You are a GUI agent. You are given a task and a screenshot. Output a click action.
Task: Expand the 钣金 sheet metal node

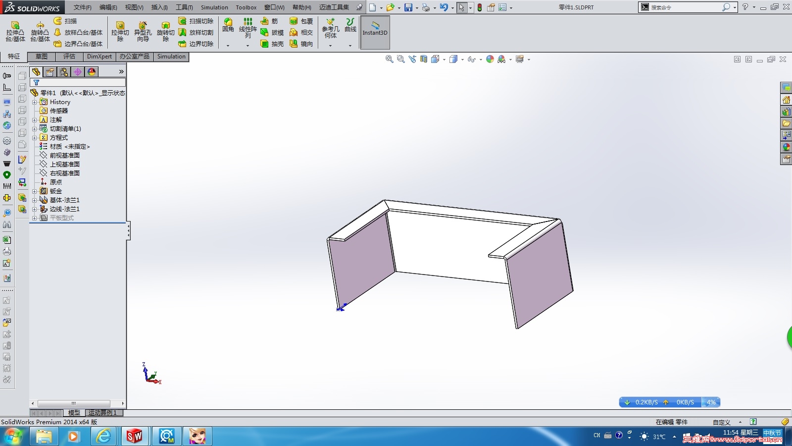pos(35,191)
